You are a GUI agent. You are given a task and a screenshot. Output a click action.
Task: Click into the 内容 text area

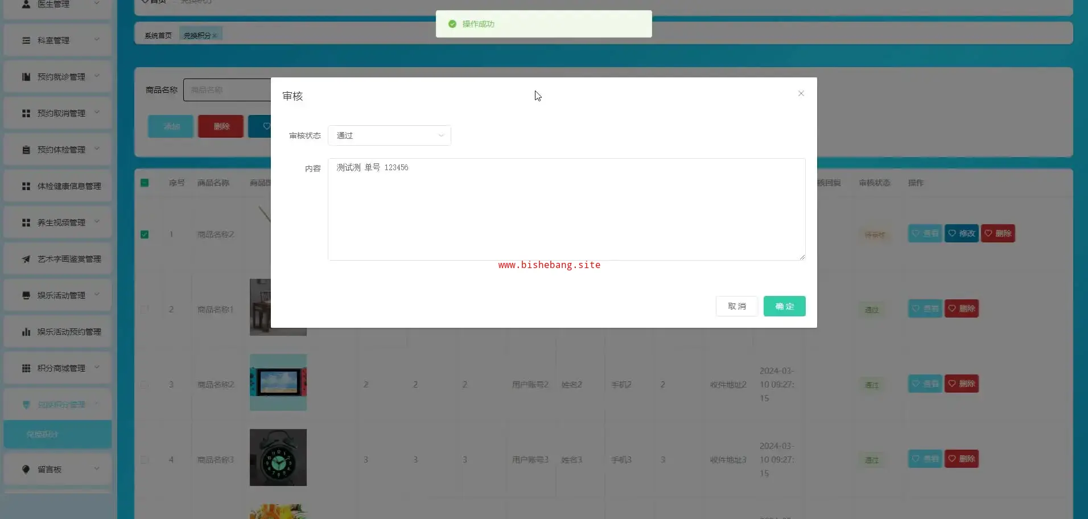[x=566, y=209]
